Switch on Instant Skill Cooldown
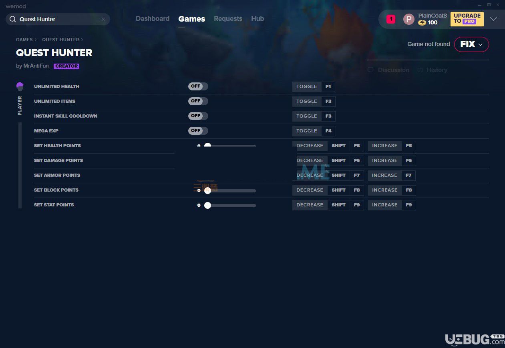505x348 pixels. pos(198,116)
